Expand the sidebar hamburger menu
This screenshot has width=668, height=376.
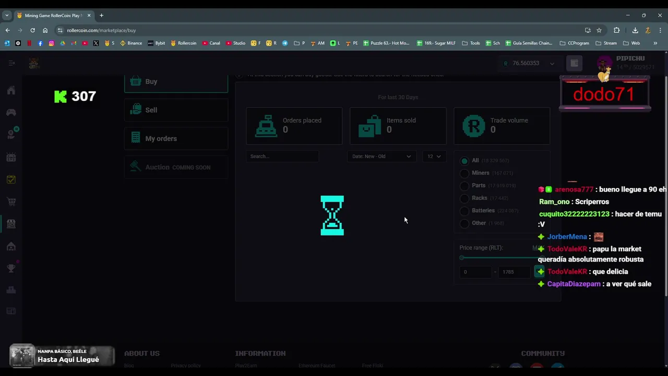[x=11, y=63]
